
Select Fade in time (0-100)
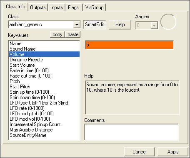click(x=44, y=70)
